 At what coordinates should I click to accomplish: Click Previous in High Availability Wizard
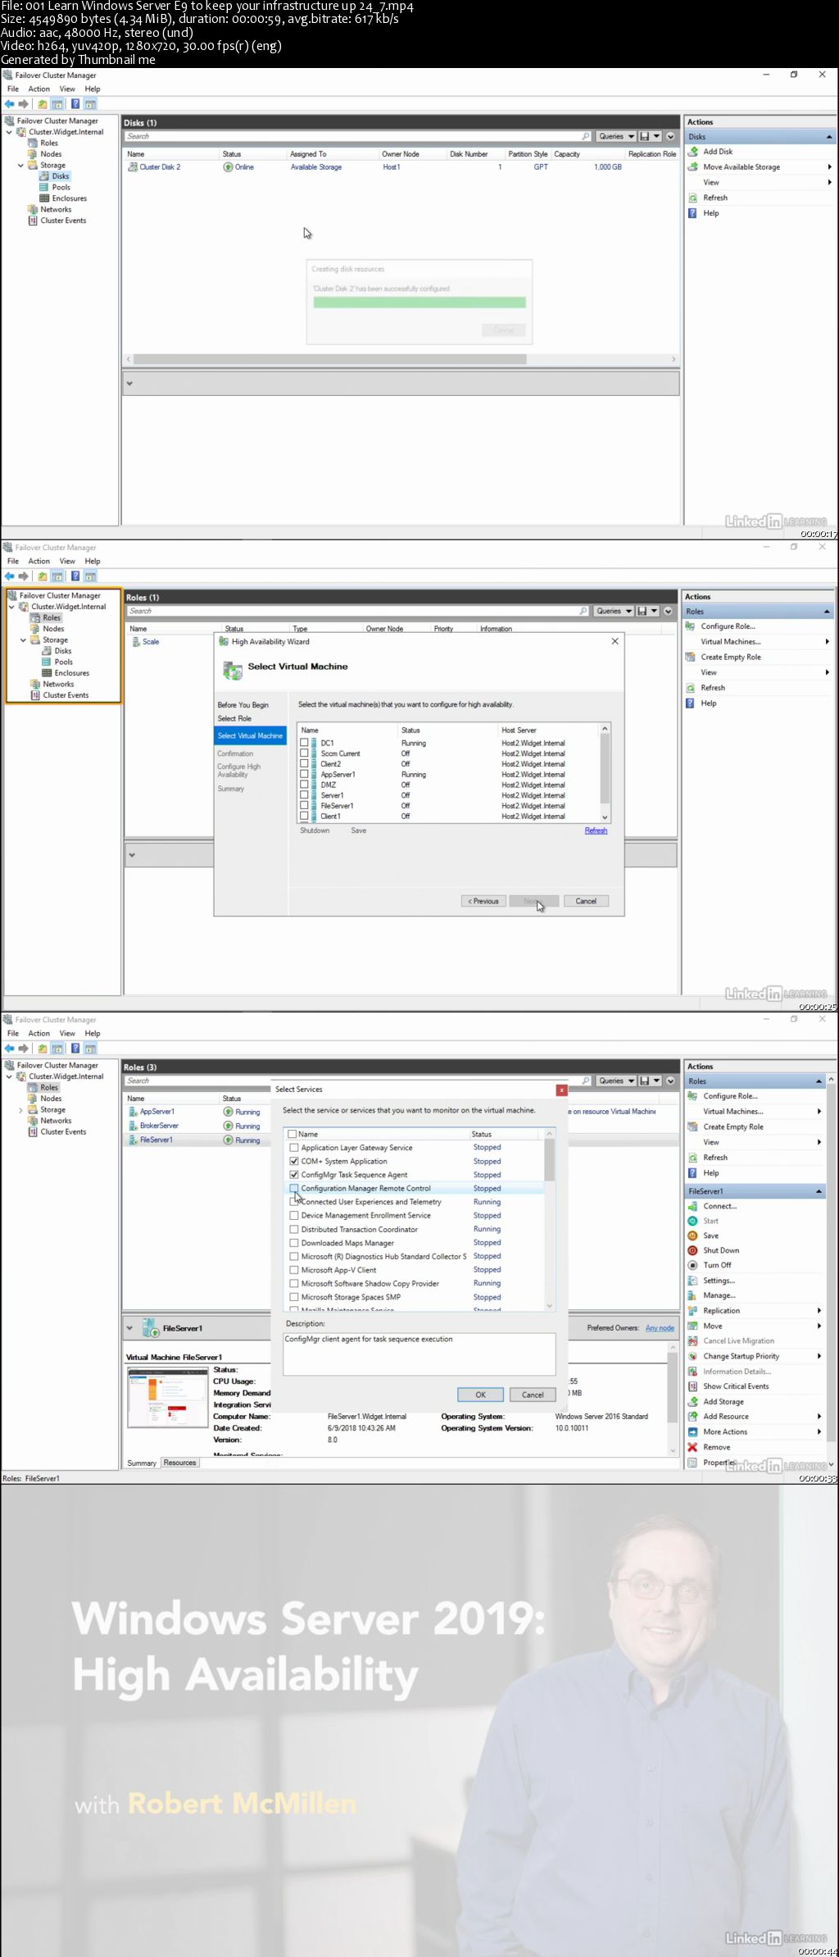[483, 901]
